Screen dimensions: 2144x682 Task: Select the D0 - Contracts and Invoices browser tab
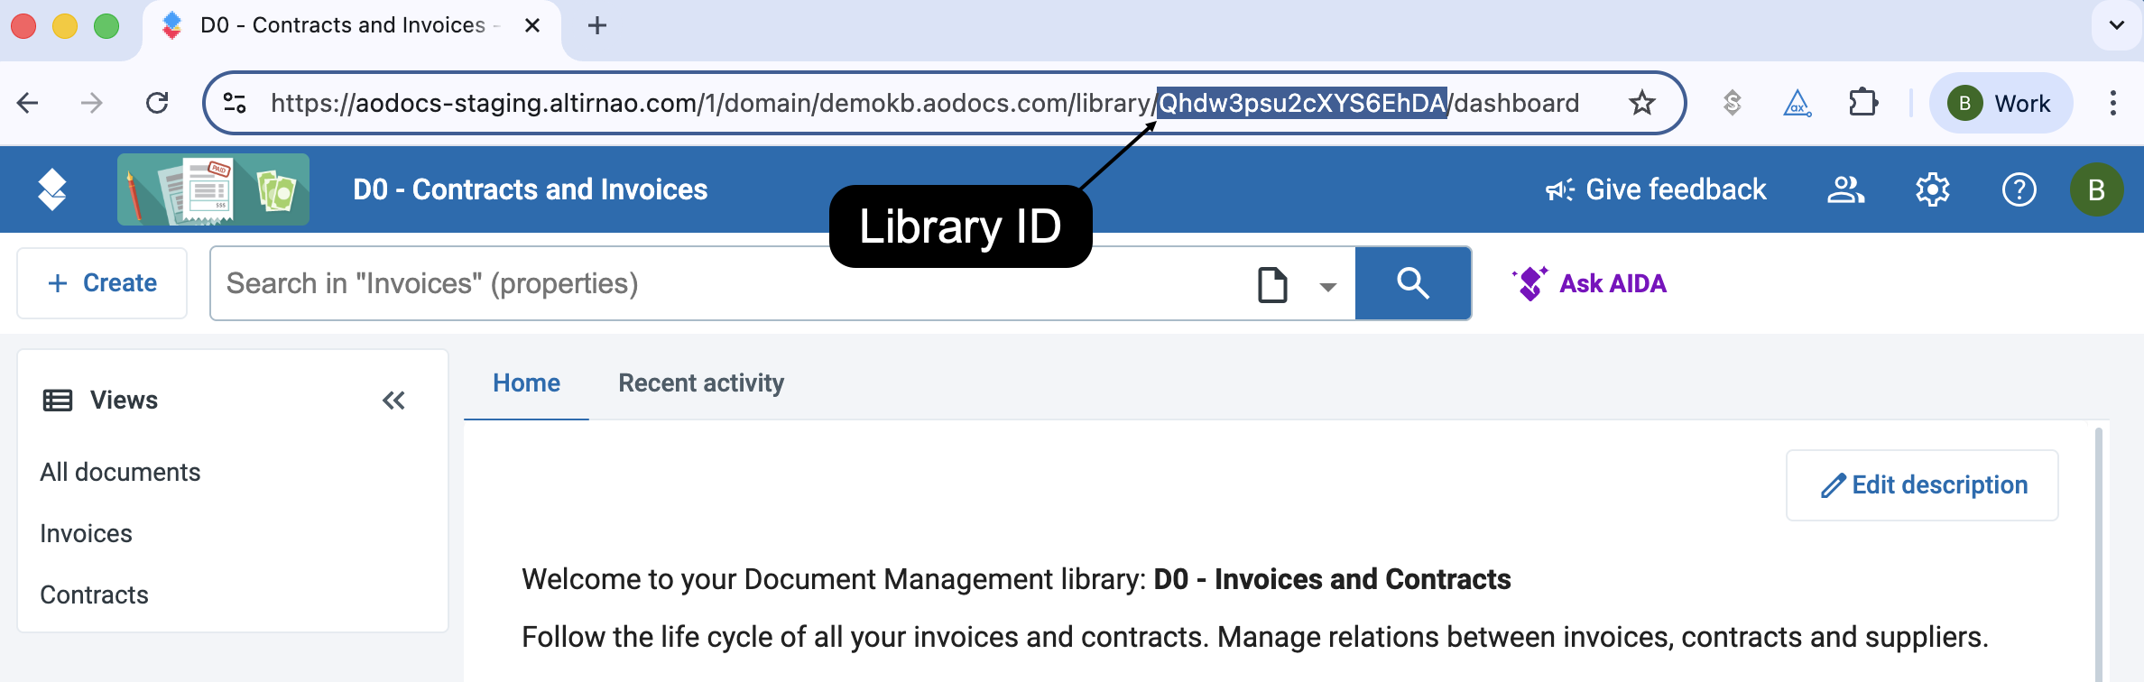click(352, 27)
